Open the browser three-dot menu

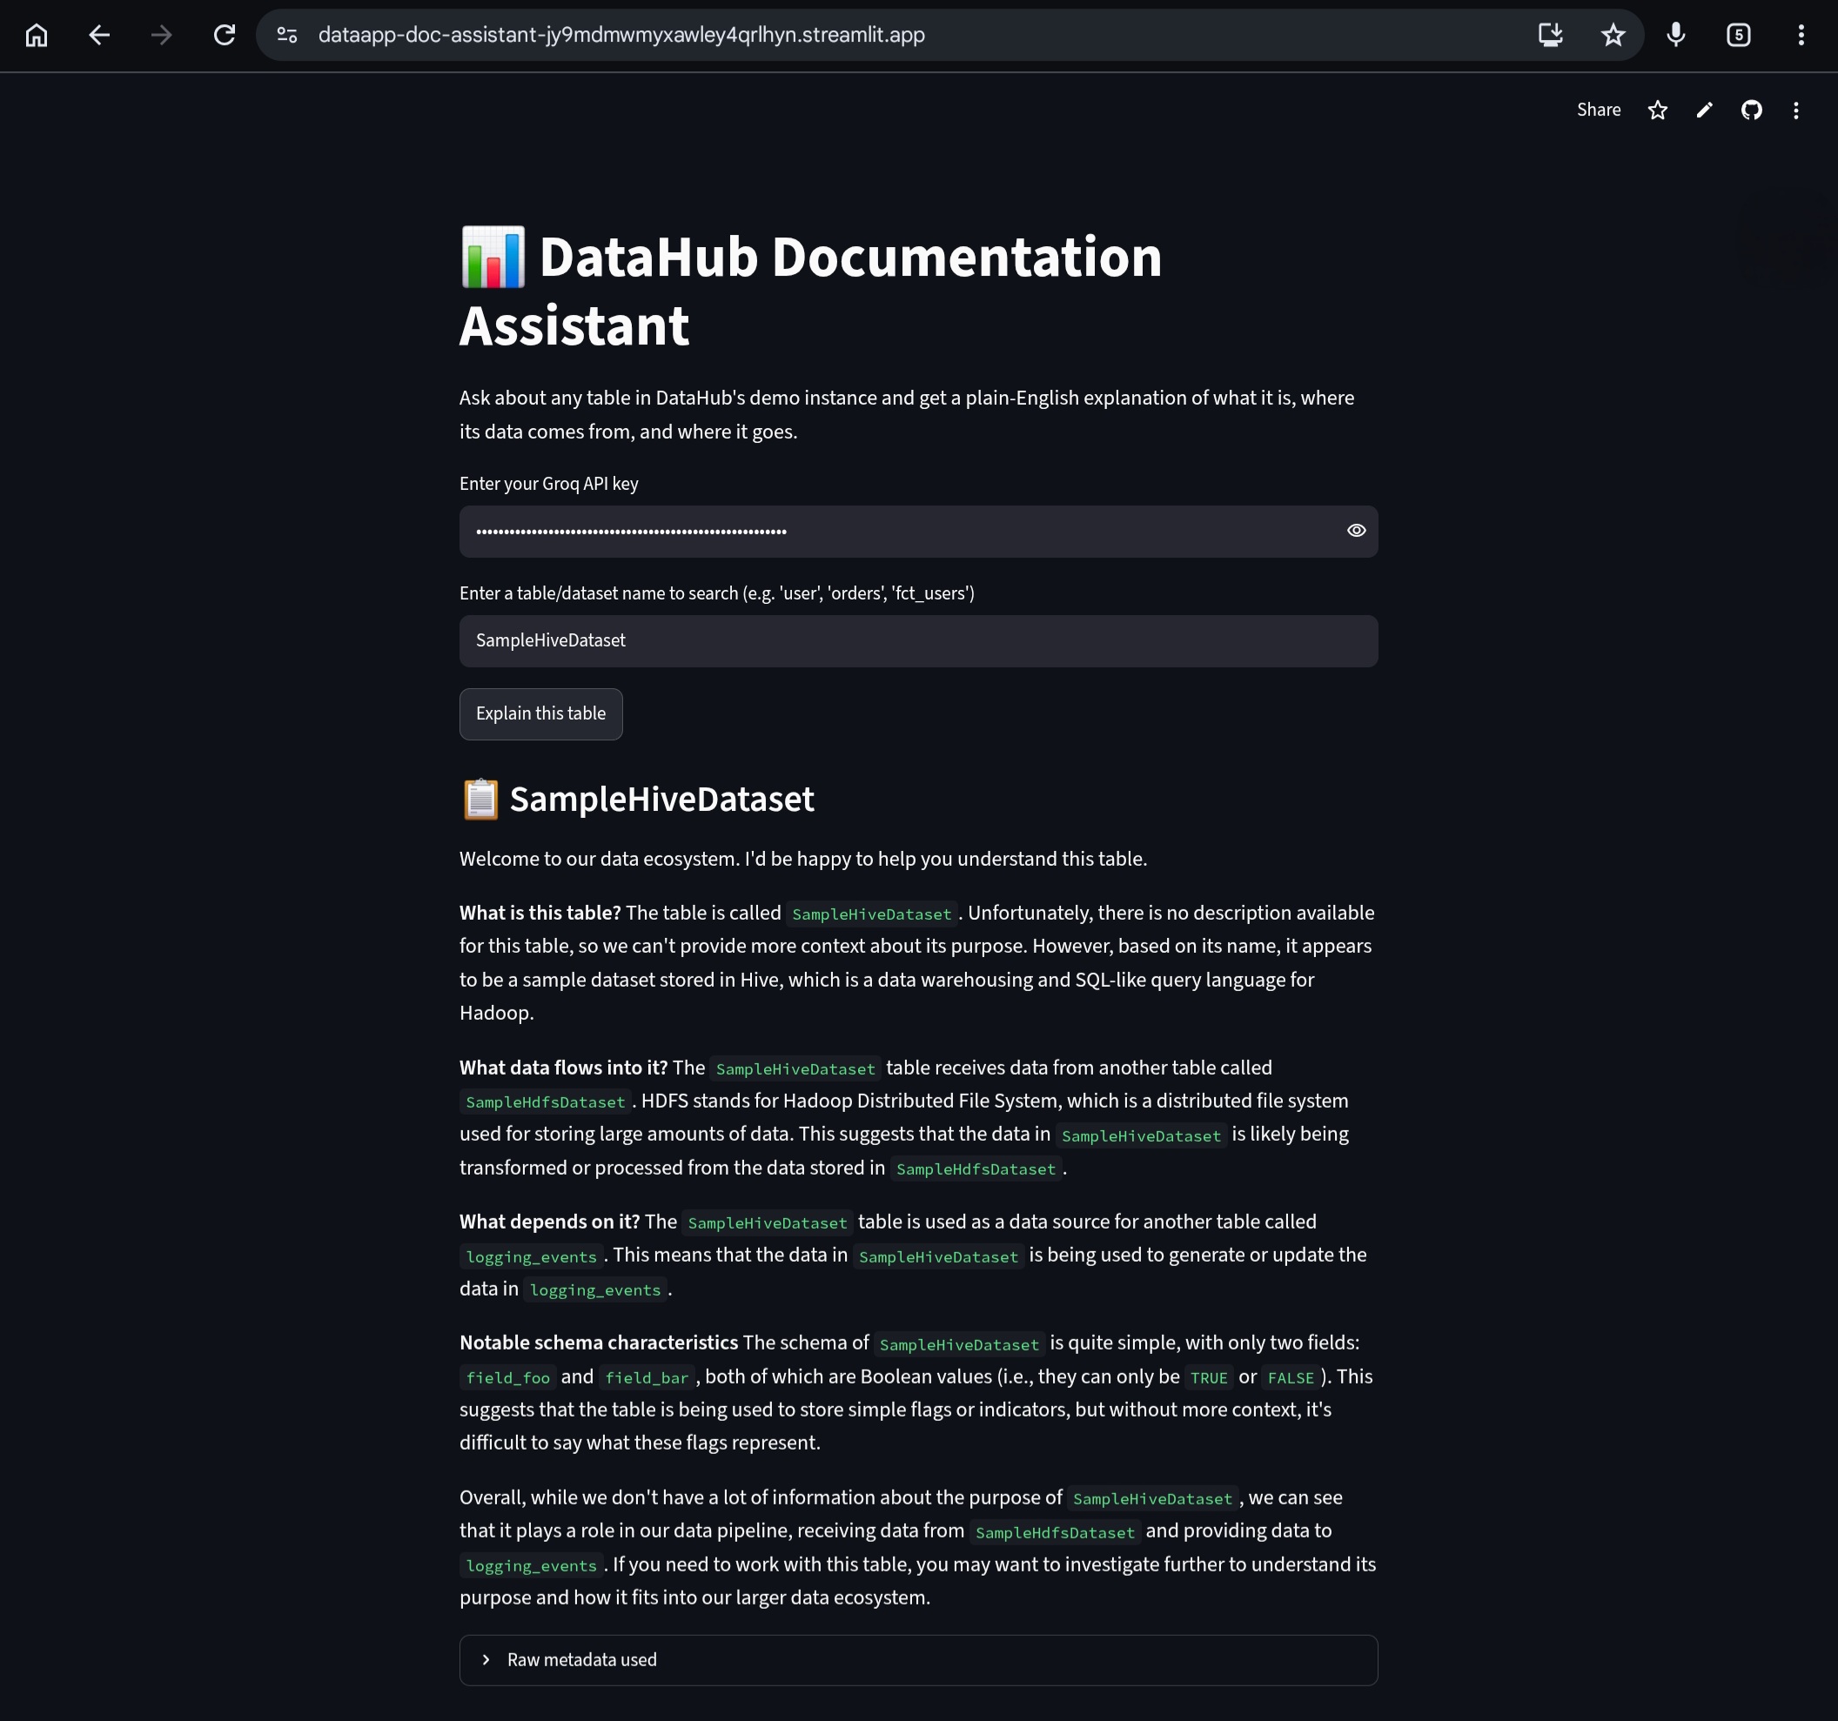pyautogui.click(x=1801, y=35)
